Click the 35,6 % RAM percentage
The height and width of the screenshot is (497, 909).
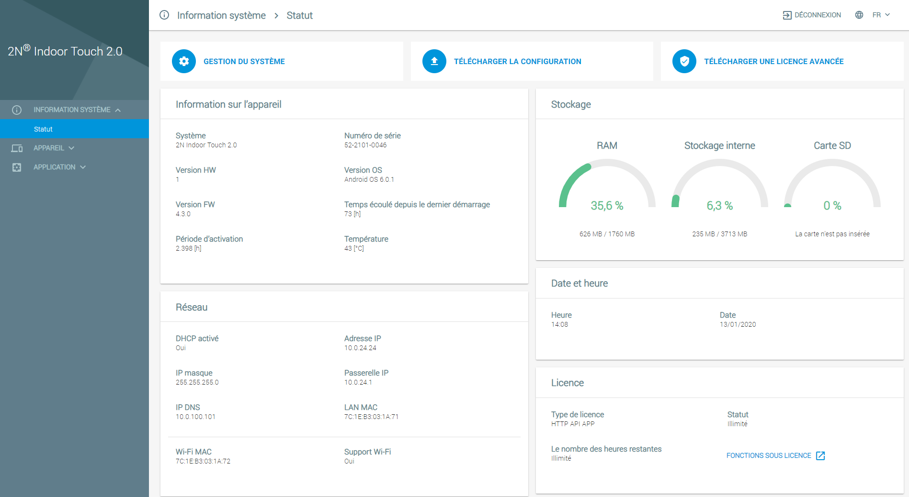607,205
